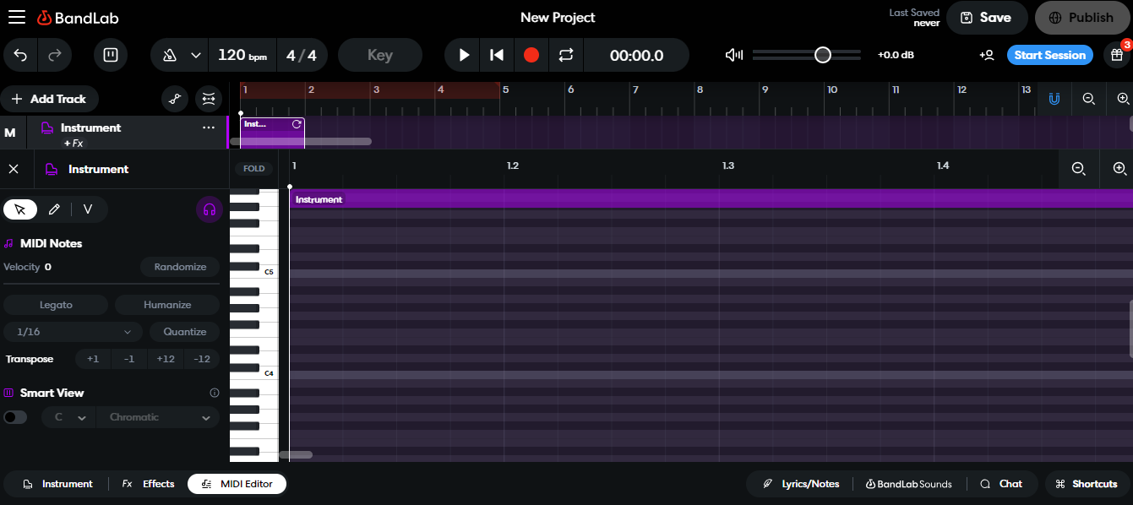The width and height of the screenshot is (1133, 505).
Task: Humanize the selected notes
Action: [x=167, y=305]
